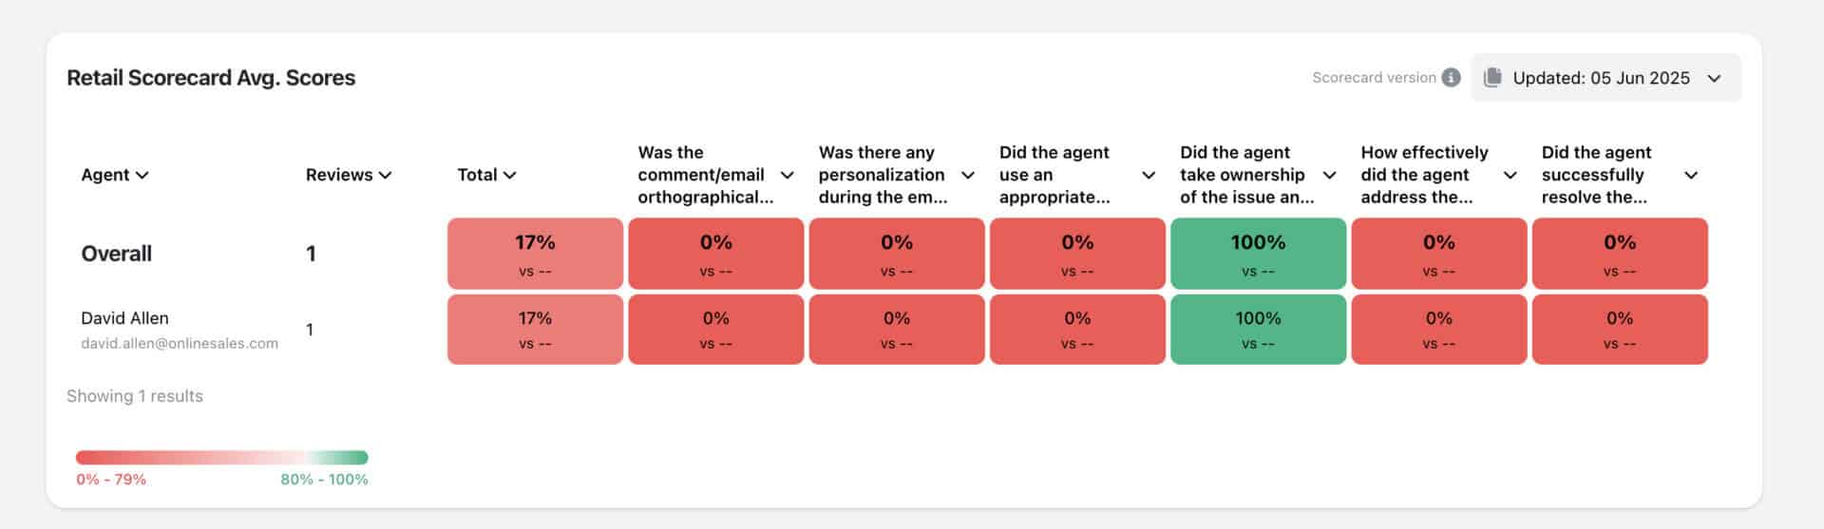Screen dimensions: 1824x529
Task: Expand the 'use an appropriate' column chevron
Action: (x=1149, y=175)
